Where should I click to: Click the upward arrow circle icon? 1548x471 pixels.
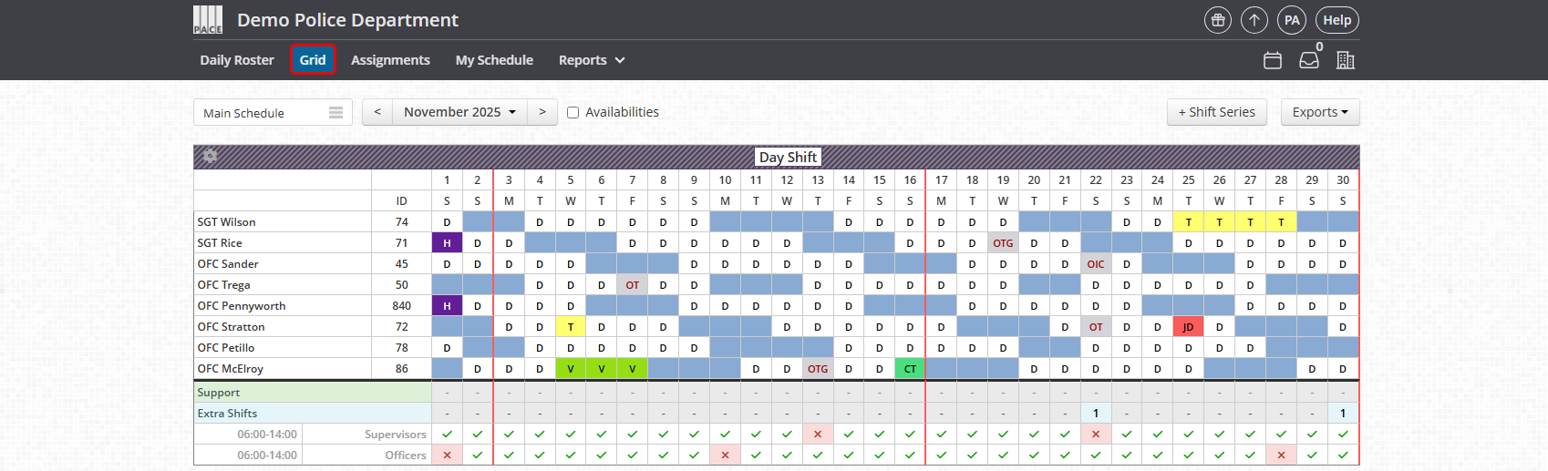point(1254,20)
